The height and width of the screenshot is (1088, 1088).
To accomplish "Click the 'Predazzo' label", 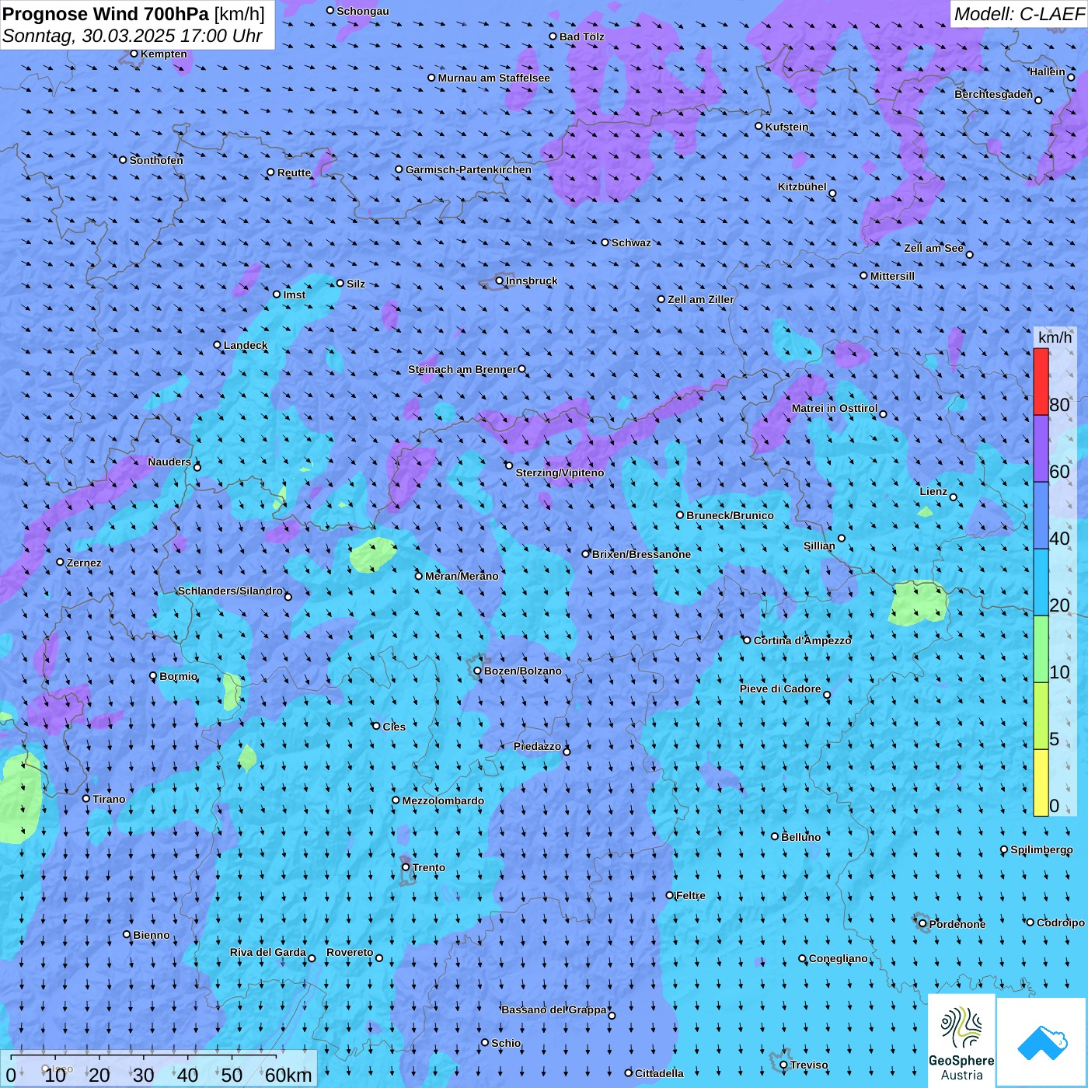I will [x=537, y=746].
